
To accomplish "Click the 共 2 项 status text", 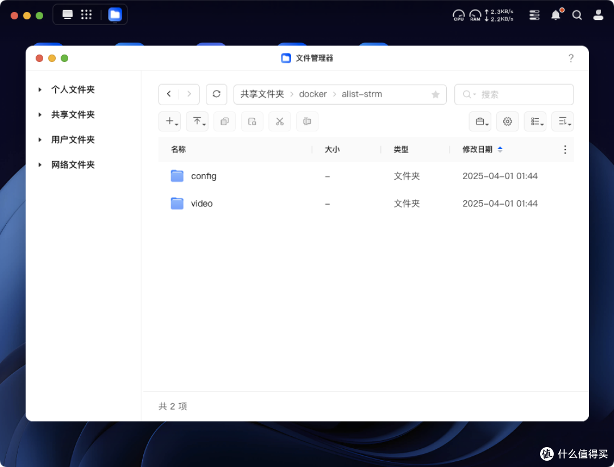I will [173, 406].
